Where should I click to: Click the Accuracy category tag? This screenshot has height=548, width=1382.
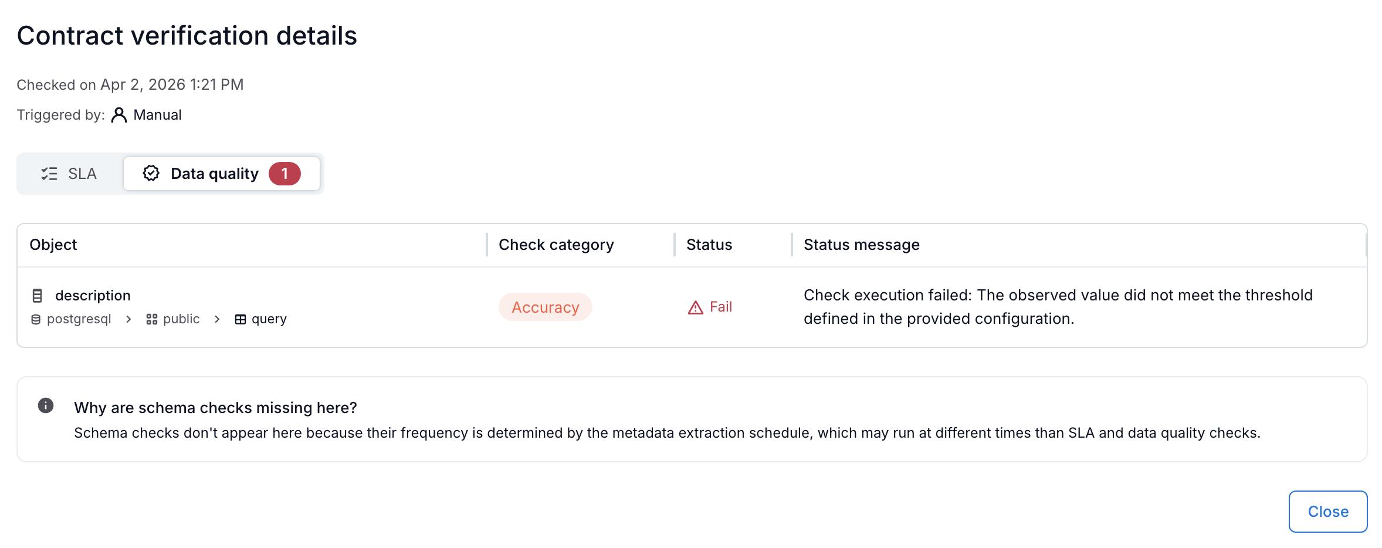pos(545,307)
